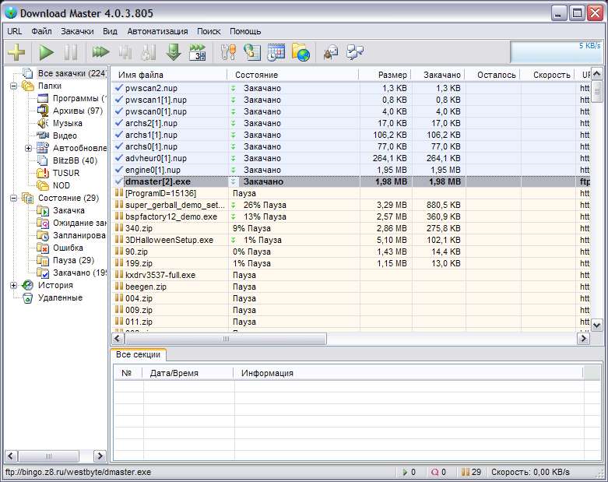Open the forum chat bubbles icon
Viewport: 608px width, 482px height.
[355, 52]
